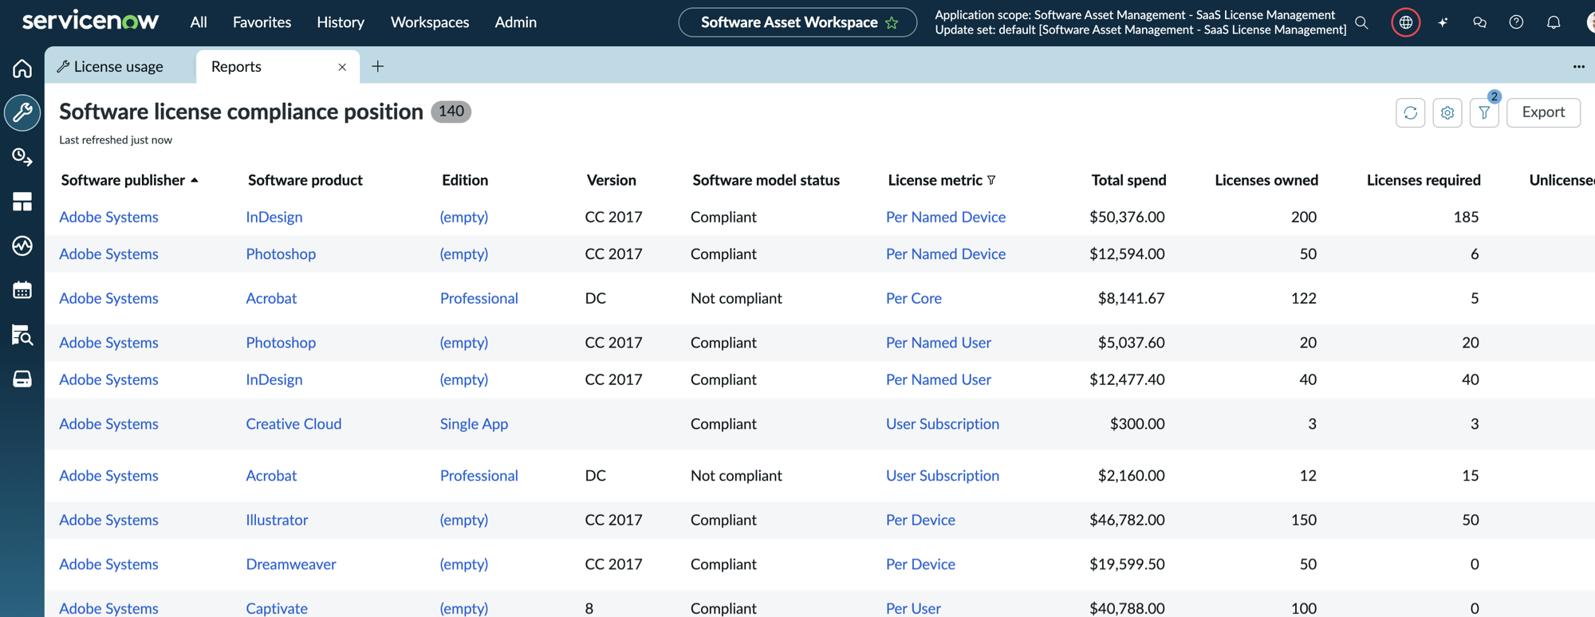This screenshot has width=1595, height=617.
Task: Open the filter funnel with 2 badge
Action: 1484,112
